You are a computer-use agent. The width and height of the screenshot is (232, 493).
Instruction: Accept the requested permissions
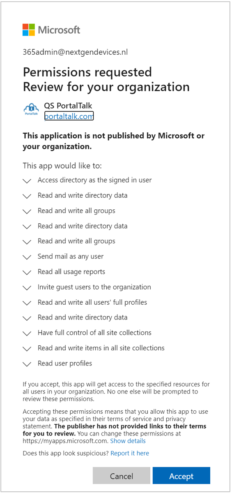(x=181, y=476)
